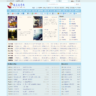The height and width of the screenshot is (96, 96).
Task: Click the red share icon second in the share bar
Action: [x=13, y=13]
